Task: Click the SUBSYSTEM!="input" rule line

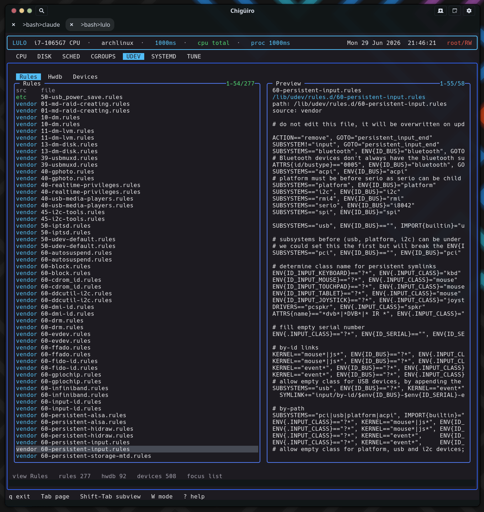Action: [356, 144]
